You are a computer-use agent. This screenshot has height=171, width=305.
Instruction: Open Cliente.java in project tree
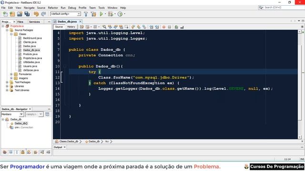point(30,42)
